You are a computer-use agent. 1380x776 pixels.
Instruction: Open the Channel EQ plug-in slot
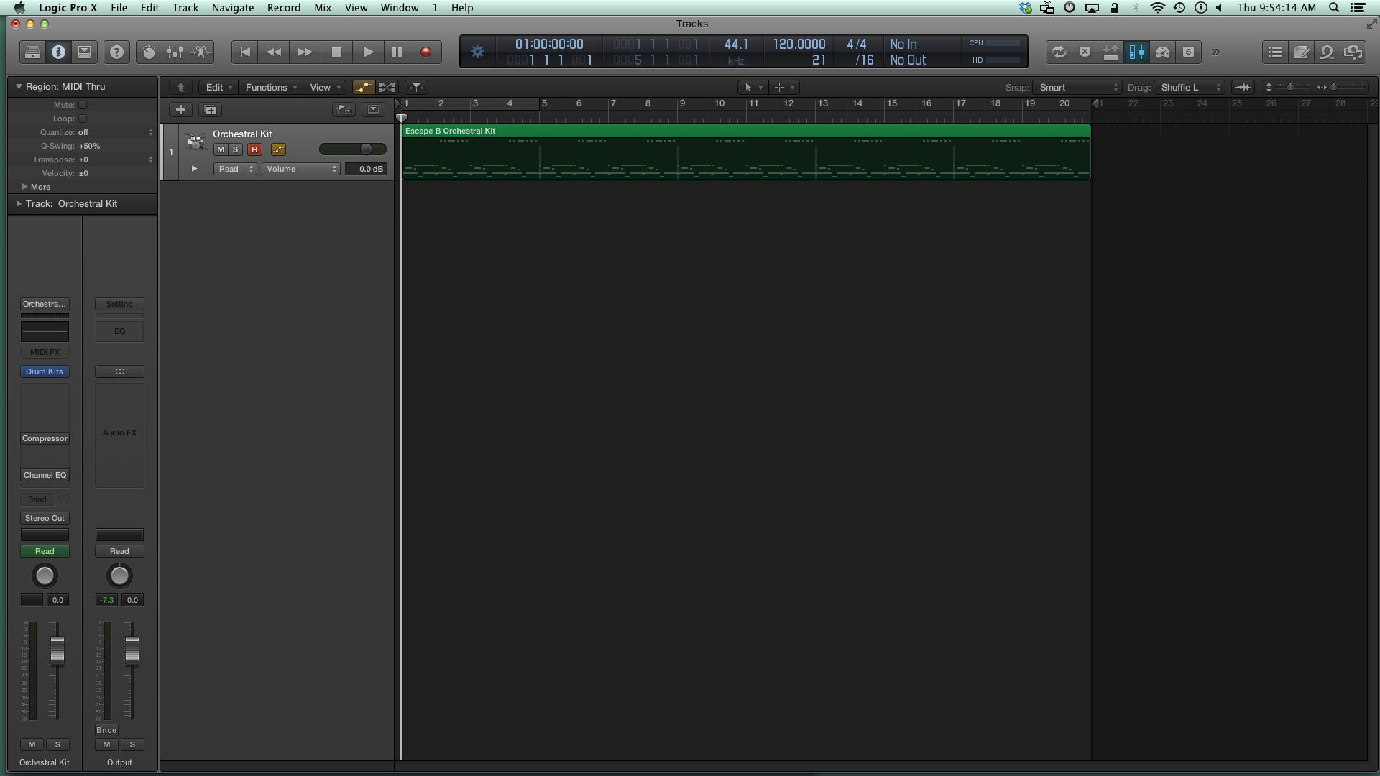coord(45,475)
